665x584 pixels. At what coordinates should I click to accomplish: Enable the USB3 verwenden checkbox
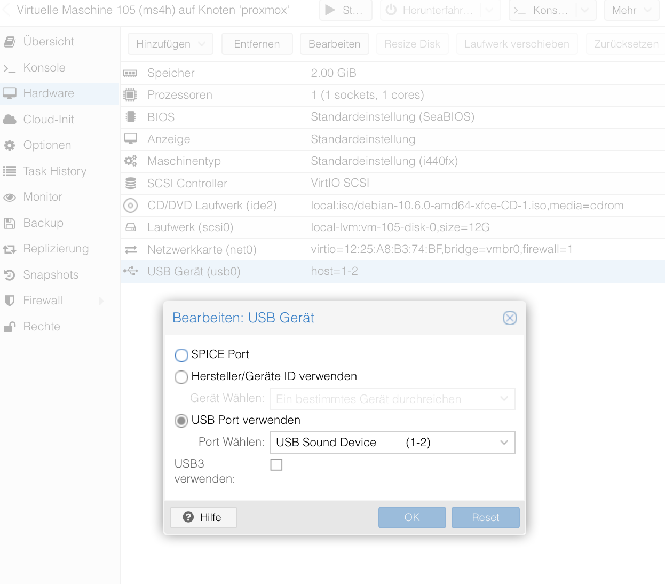click(x=276, y=465)
